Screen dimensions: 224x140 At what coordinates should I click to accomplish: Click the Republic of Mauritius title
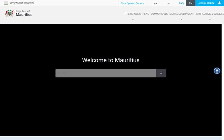tap(24, 13)
